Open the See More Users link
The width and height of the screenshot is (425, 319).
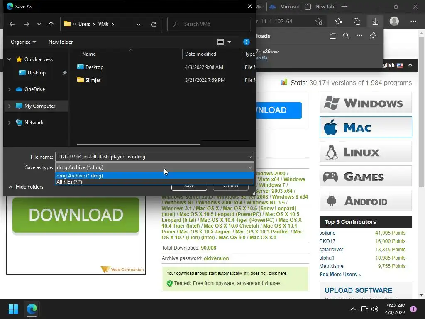click(x=340, y=275)
